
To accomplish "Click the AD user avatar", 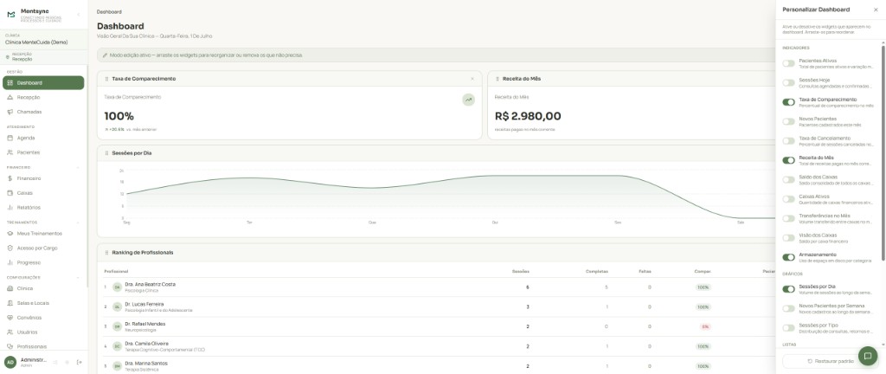I will click(10, 362).
